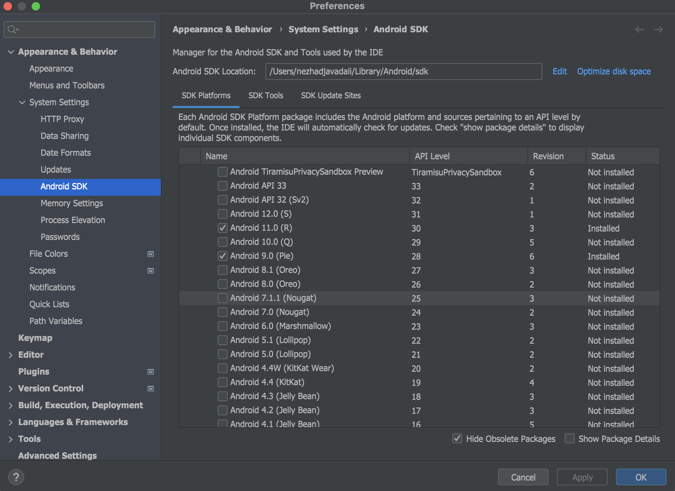Select the Android 5.1 (Lollipop) row name
This screenshot has width=675, height=491.
pyautogui.click(x=270, y=340)
